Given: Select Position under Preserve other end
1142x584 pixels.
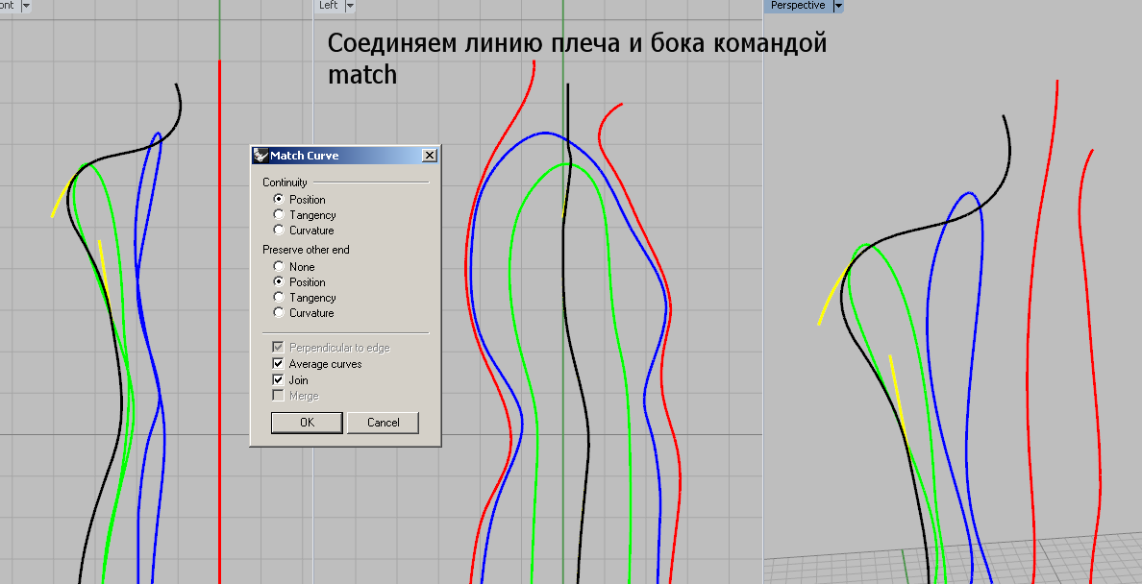Looking at the screenshot, I should 278,281.
